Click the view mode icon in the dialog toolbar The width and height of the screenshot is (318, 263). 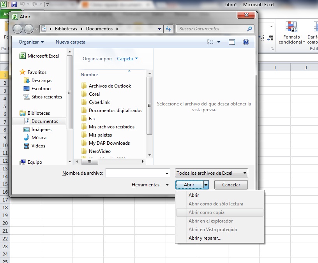click(x=210, y=42)
